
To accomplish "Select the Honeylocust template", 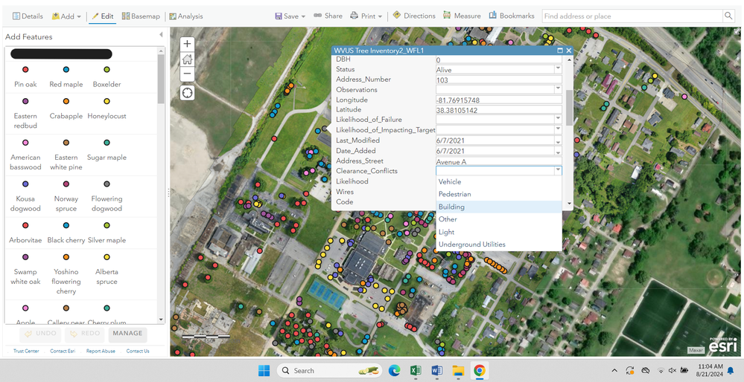I will (x=106, y=109).
